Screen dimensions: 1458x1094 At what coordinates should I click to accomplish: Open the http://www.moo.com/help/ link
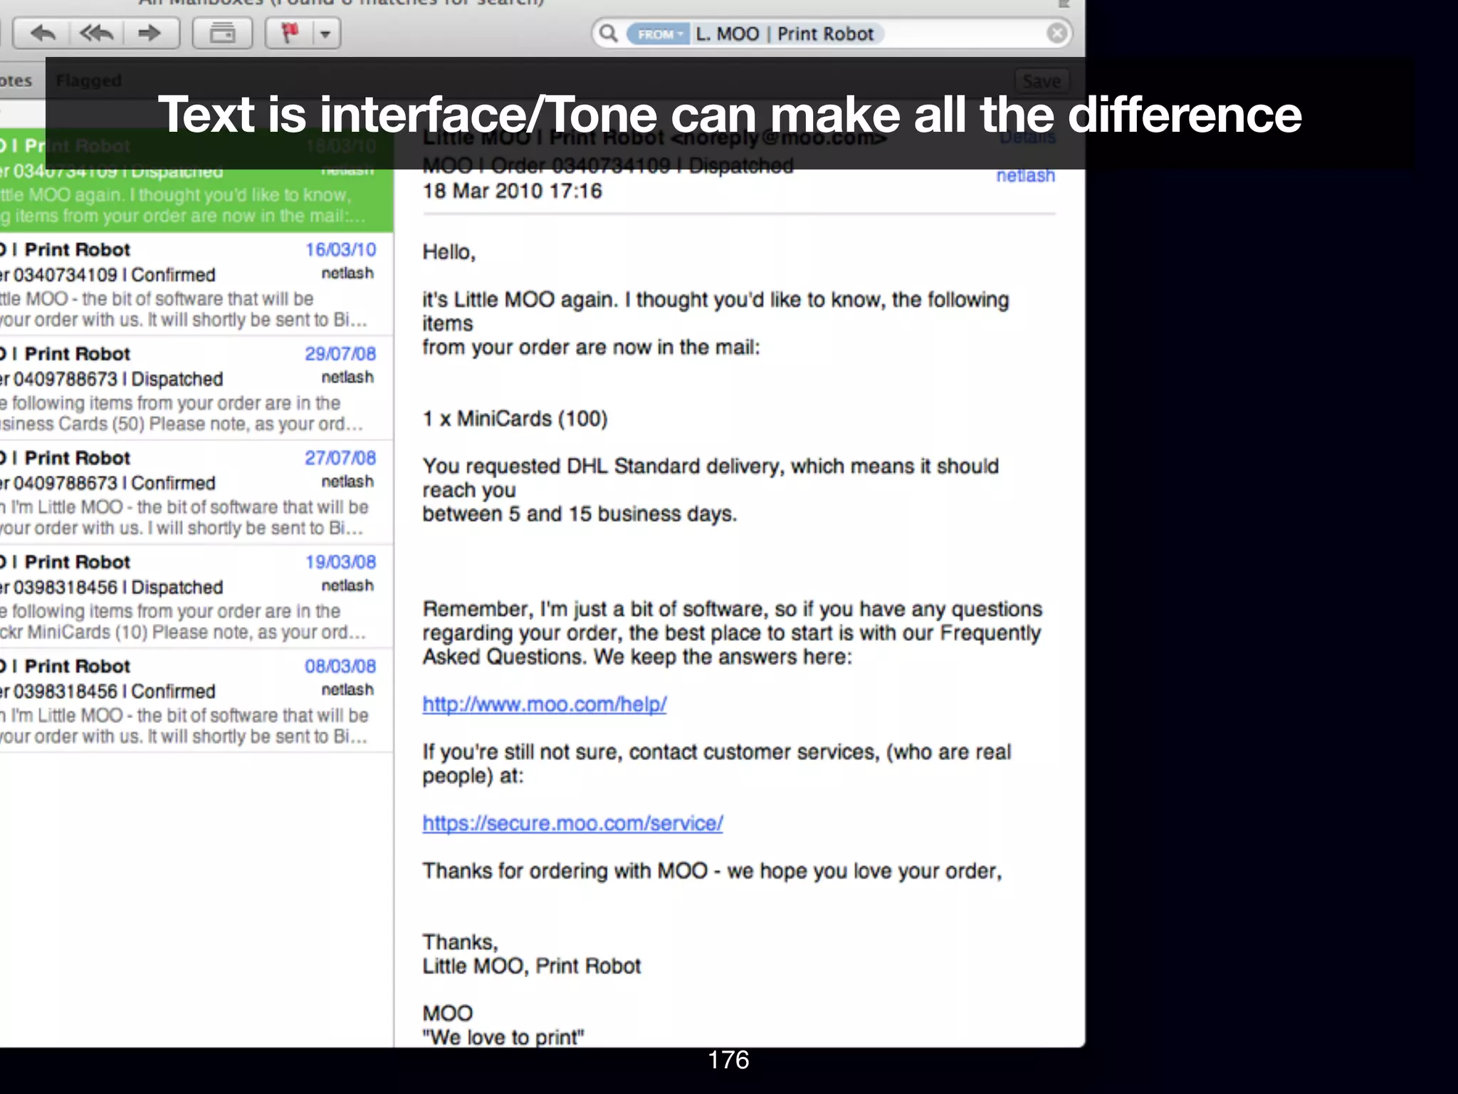coord(545,704)
